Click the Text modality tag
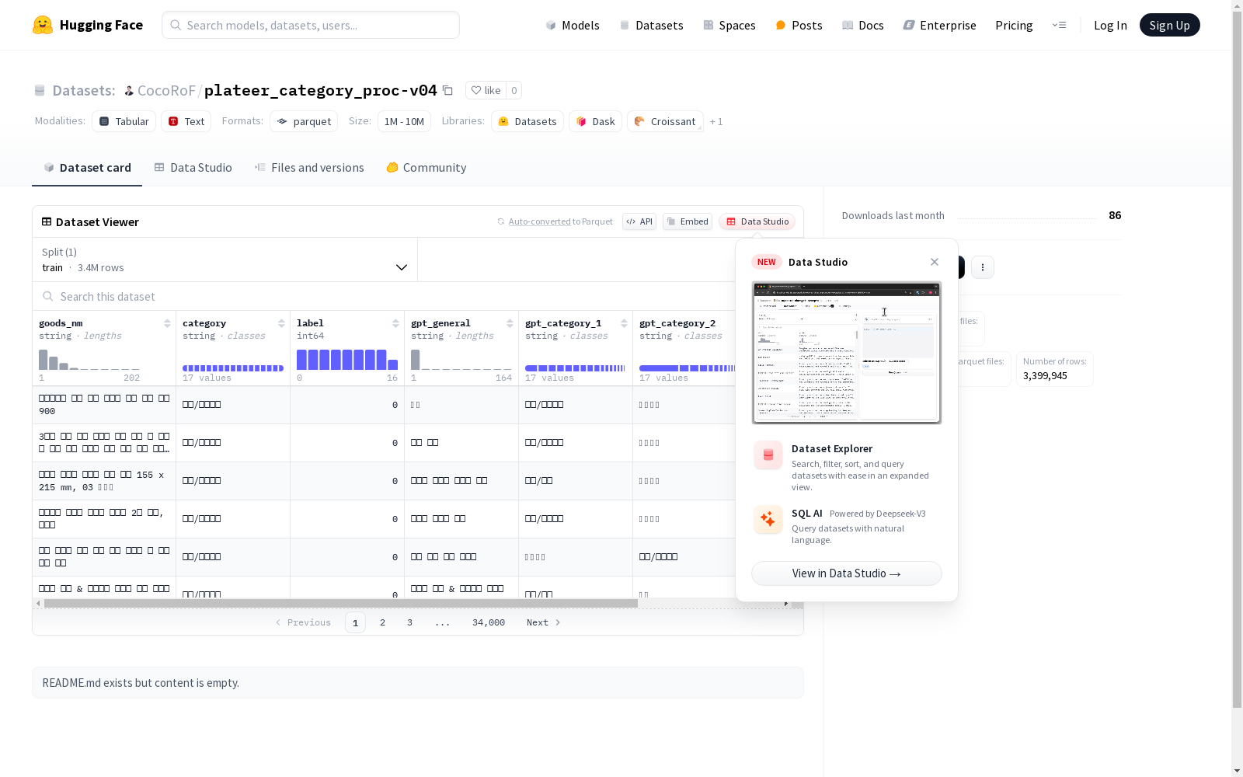 (x=186, y=121)
